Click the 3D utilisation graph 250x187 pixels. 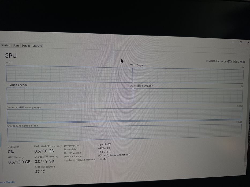point(69,74)
